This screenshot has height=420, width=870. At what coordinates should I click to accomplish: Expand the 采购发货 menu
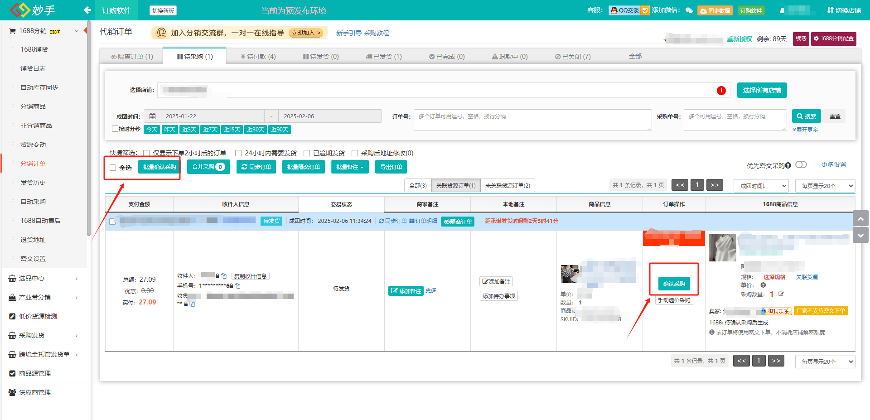pos(76,335)
